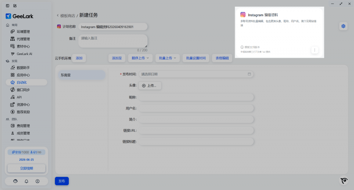354x190 pixels.
Task: Open the user account profile icon
Action: pyautogui.click(x=37, y=181)
